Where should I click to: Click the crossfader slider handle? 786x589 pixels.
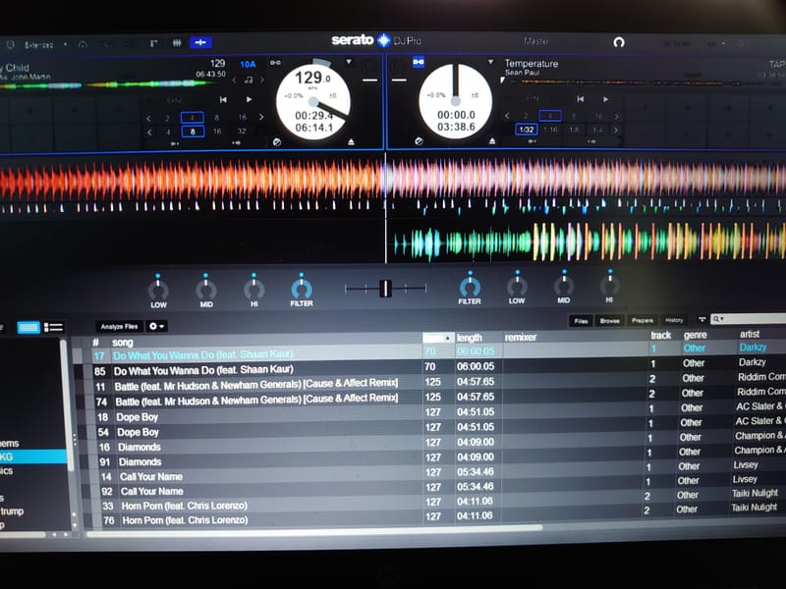[x=386, y=288]
